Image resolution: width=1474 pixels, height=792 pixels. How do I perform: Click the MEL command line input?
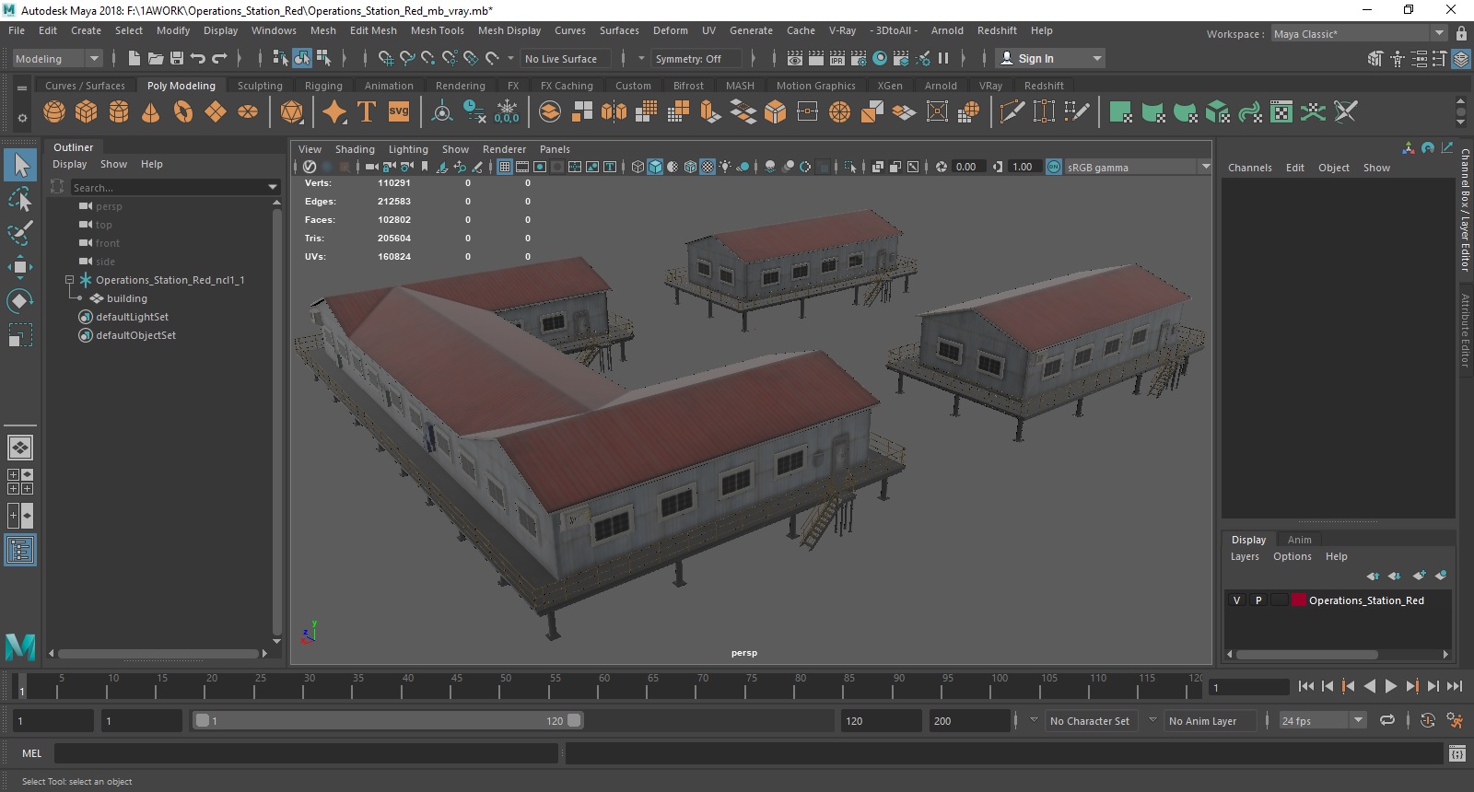(x=306, y=753)
